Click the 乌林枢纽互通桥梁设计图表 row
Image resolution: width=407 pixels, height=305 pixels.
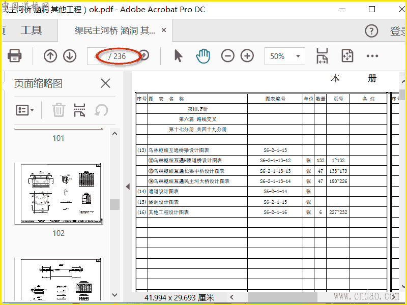point(261,150)
